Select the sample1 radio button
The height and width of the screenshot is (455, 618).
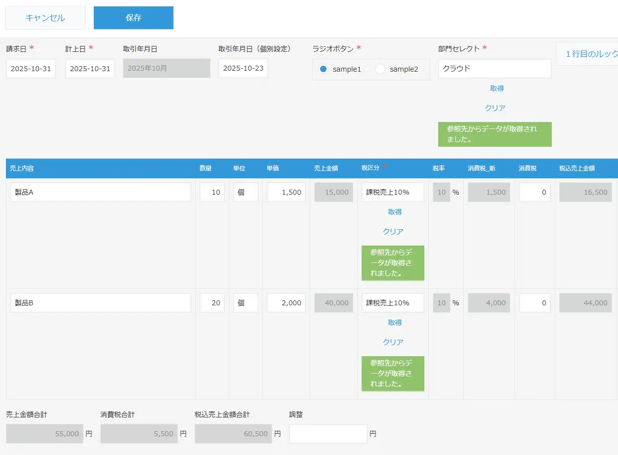(324, 69)
